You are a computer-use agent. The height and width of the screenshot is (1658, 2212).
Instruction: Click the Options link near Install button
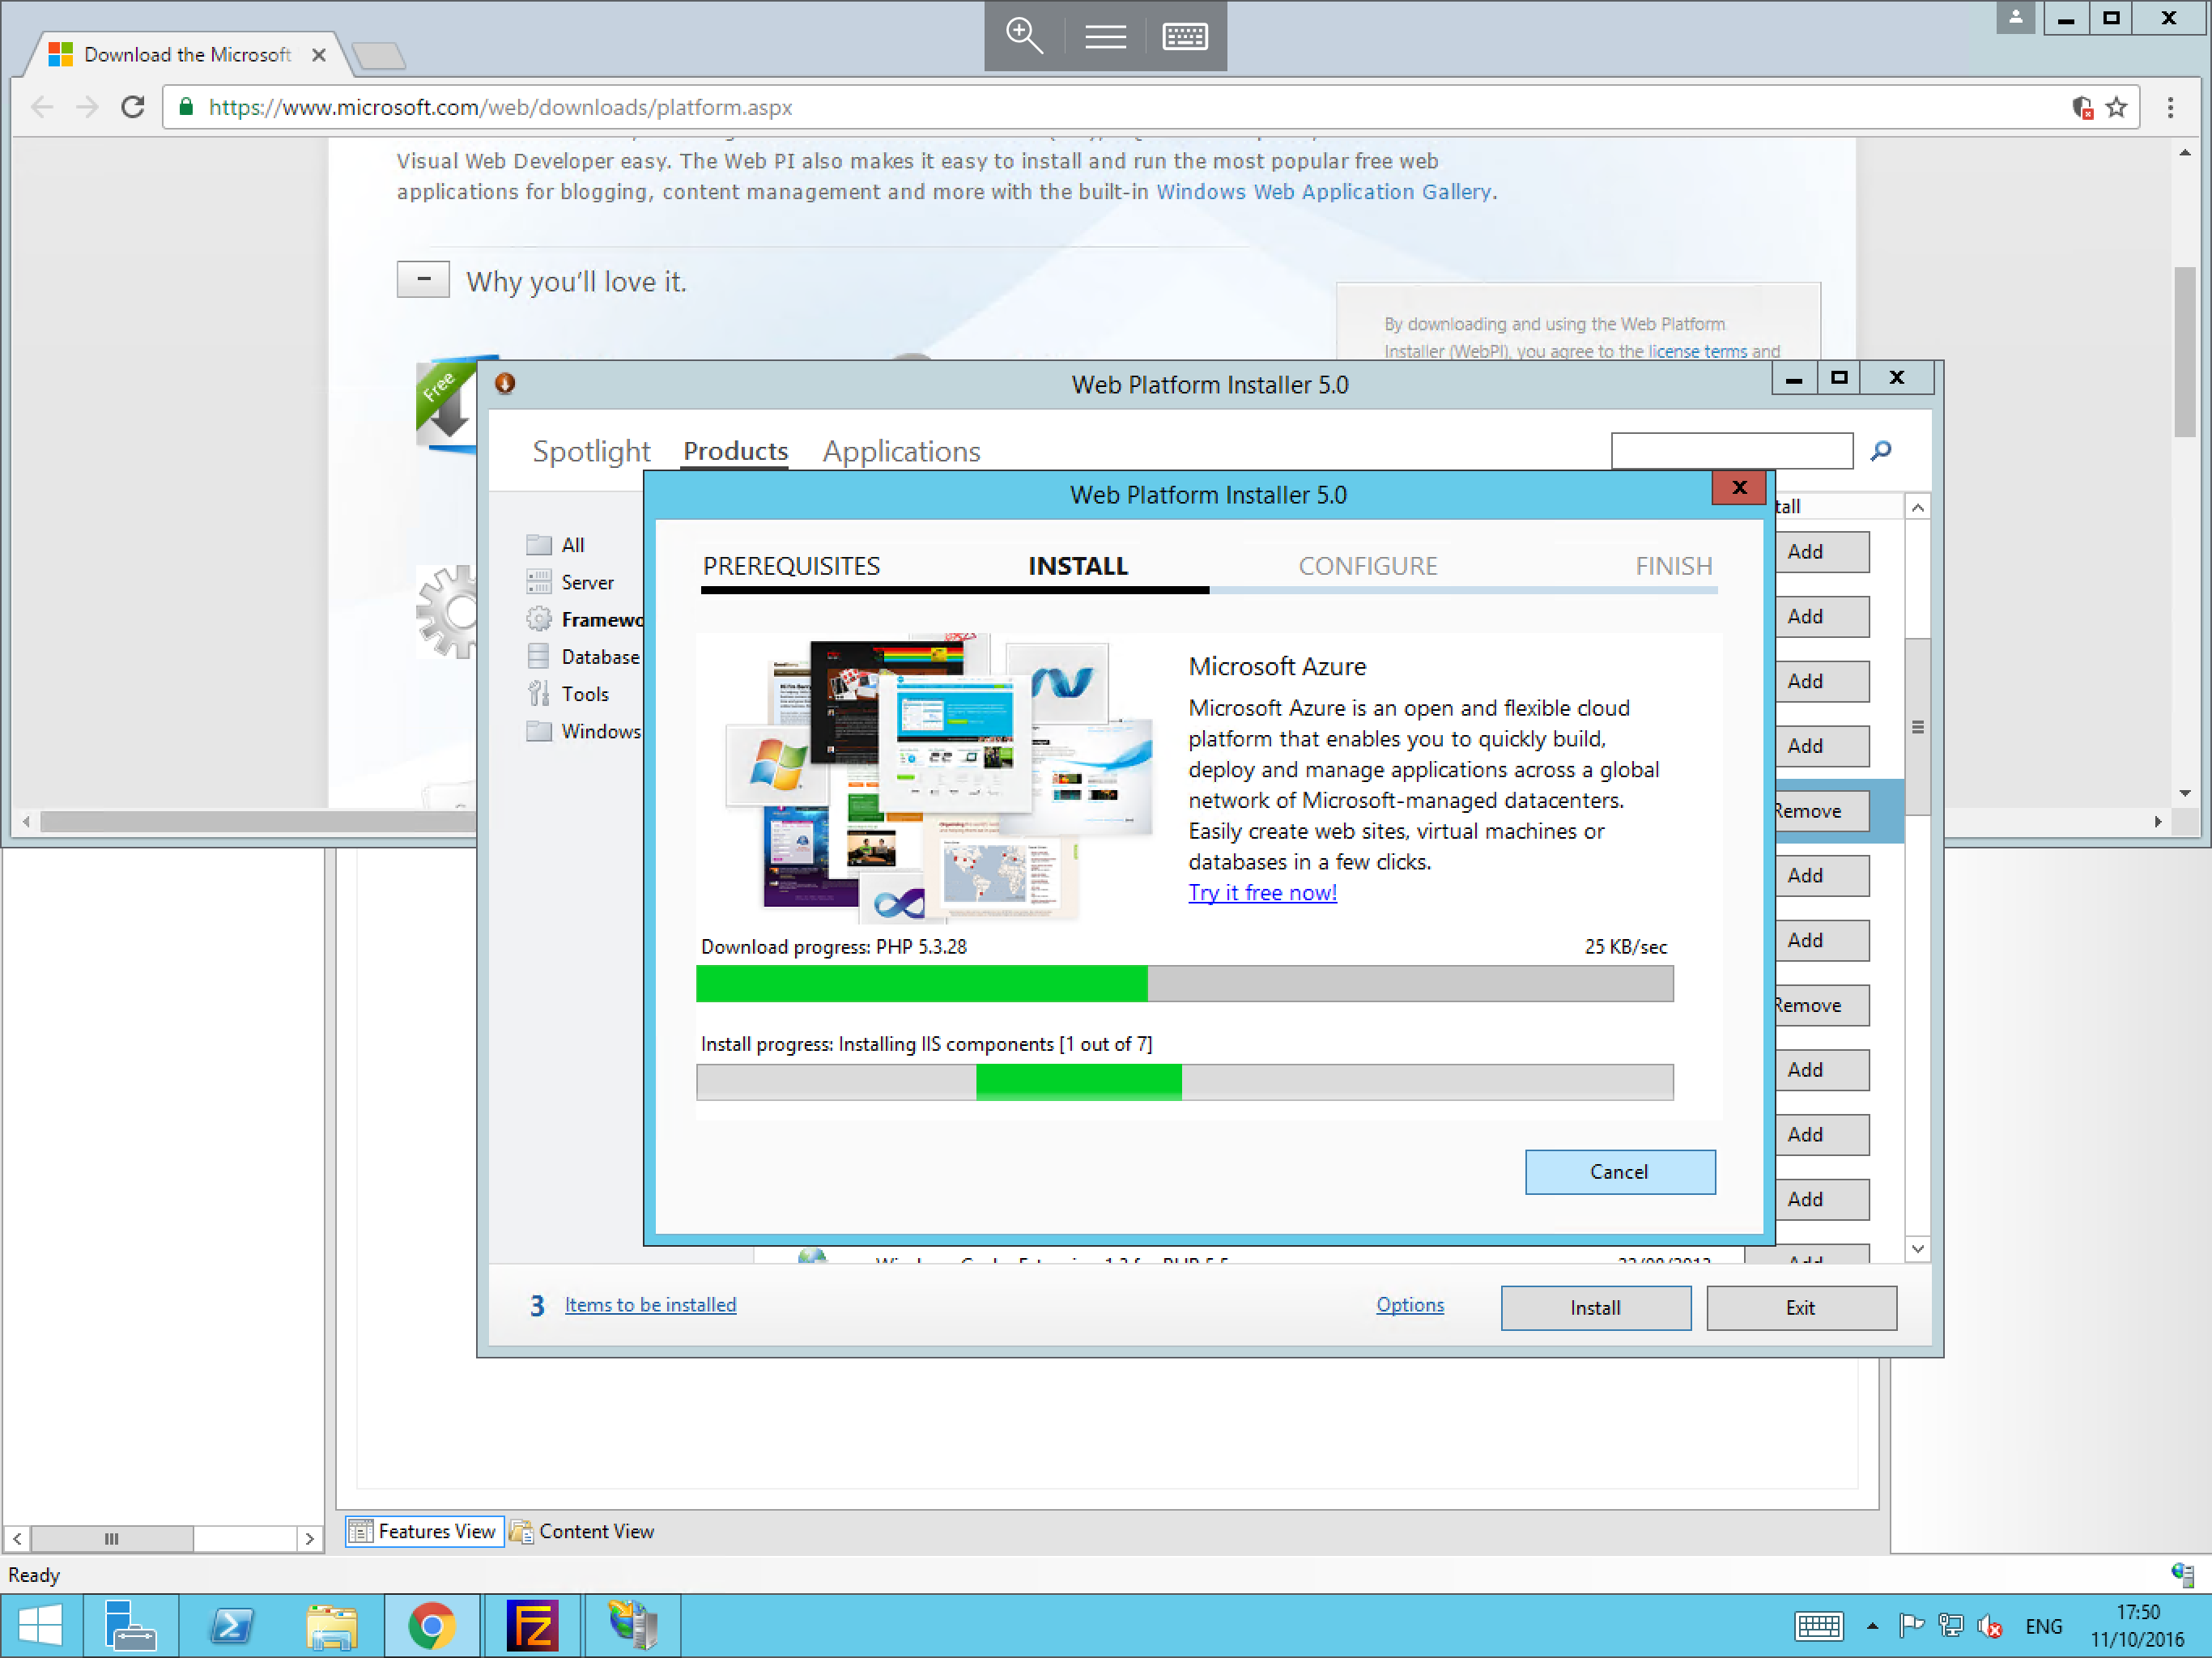click(x=1410, y=1304)
